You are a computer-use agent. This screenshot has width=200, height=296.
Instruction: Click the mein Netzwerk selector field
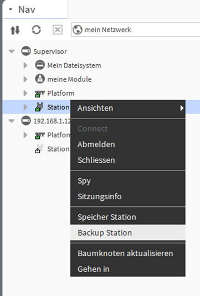point(135,30)
